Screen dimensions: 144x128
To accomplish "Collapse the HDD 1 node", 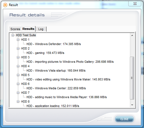I will click(x=18, y=40).
